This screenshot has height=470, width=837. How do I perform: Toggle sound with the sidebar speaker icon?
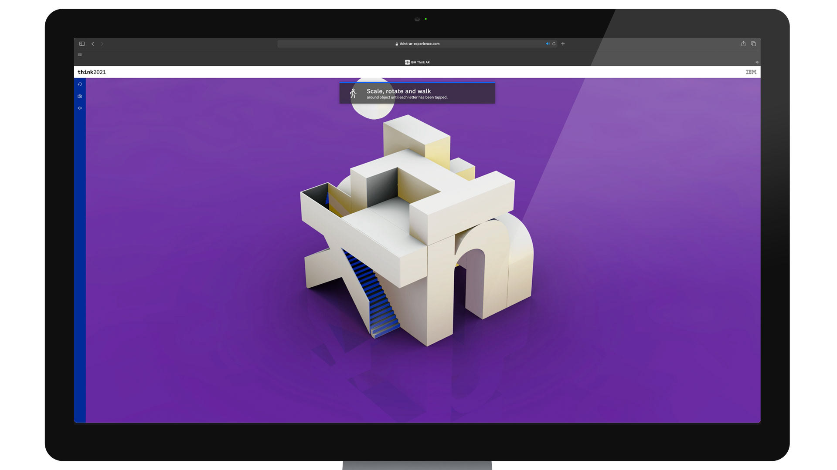80,108
